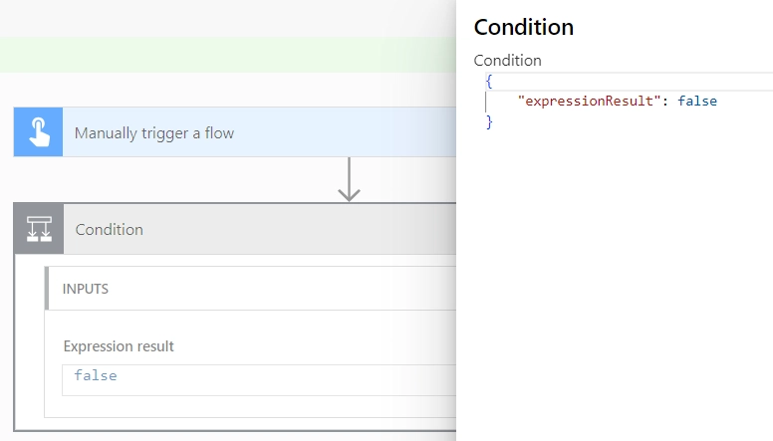Click the gray accent bar beside INPUTS
The image size is (773, 441).
pos(47,289)
